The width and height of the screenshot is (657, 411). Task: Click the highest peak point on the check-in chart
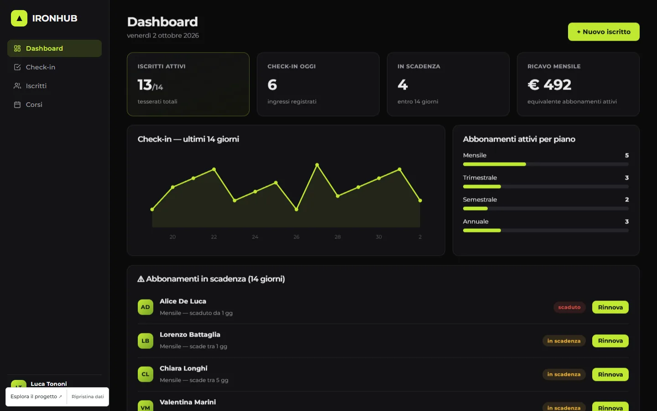pyautogui.click(x=317, y=165)
